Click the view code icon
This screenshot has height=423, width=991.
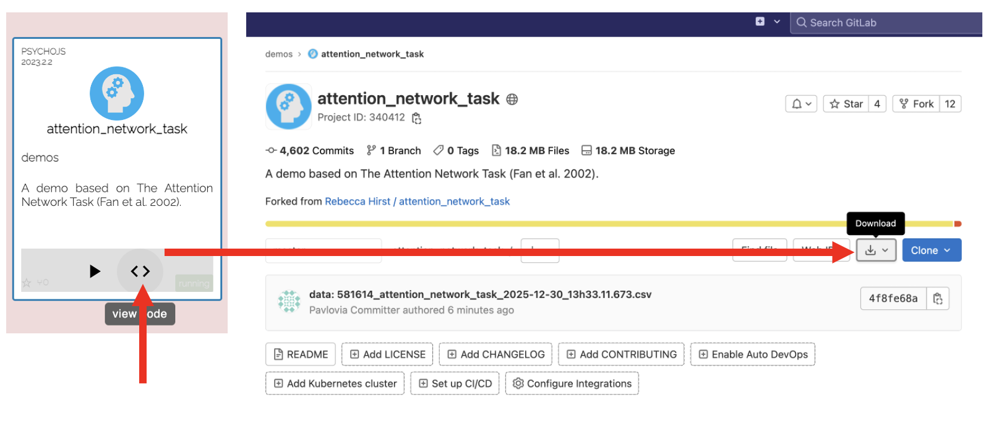(x=140, y=271)
